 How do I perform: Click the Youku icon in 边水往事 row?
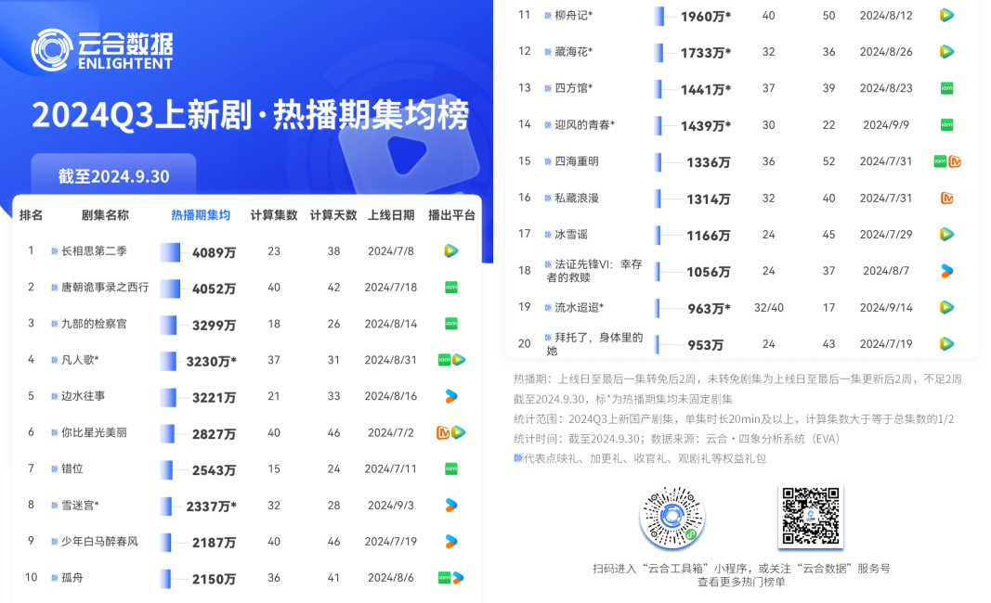[450, 396]
